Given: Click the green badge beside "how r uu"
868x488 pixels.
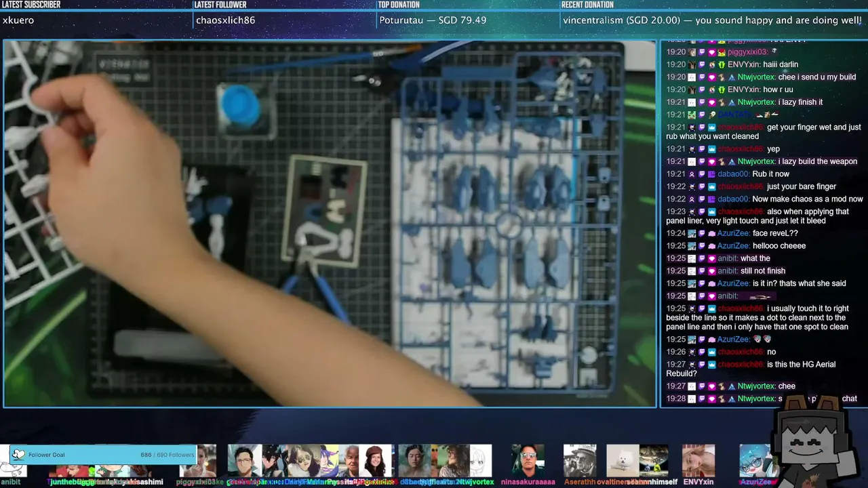Looking at the screenshot, I should pyautogui.click(x=722, y=89).
